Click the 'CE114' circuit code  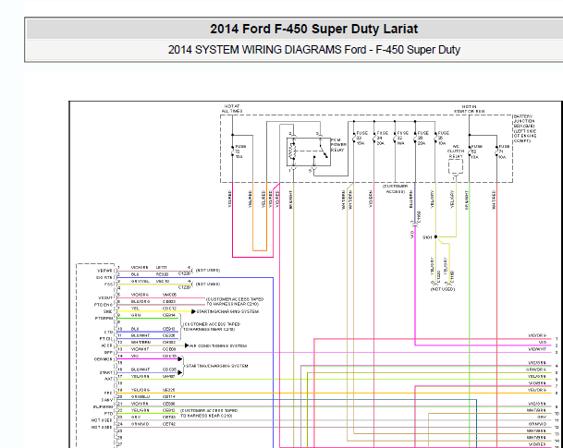tap(169, 396)
